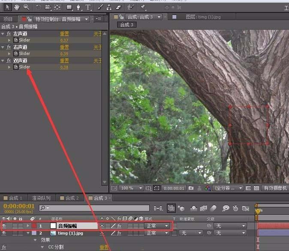Click the 右声道 Slider value 0.39
This screenshot has width=289, height=251.
(x=64, y=54)
